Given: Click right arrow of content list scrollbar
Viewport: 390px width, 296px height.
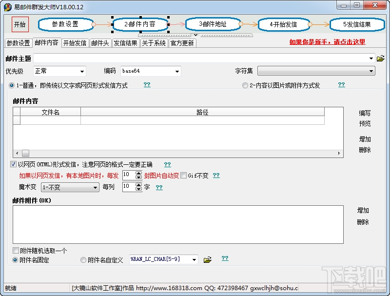Looking at the screenshot, I should click(339, 153).
